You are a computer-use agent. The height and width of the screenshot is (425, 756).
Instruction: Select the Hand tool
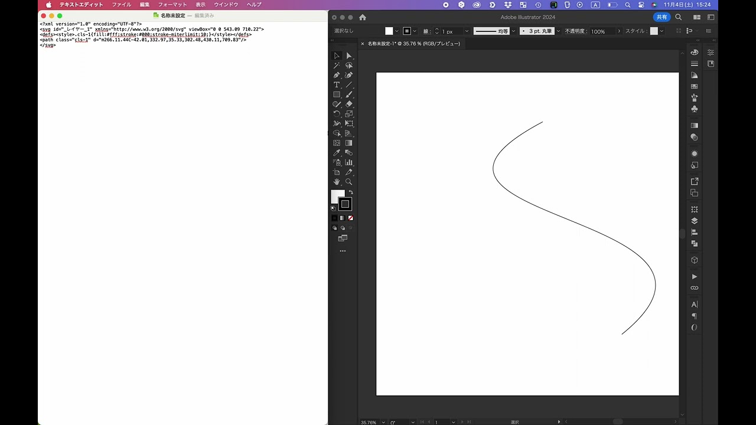point(337,182)
